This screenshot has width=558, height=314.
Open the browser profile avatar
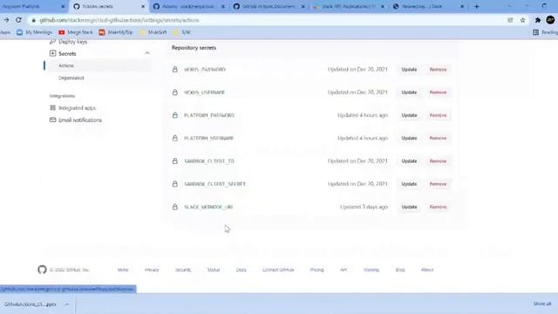[550, 20]
